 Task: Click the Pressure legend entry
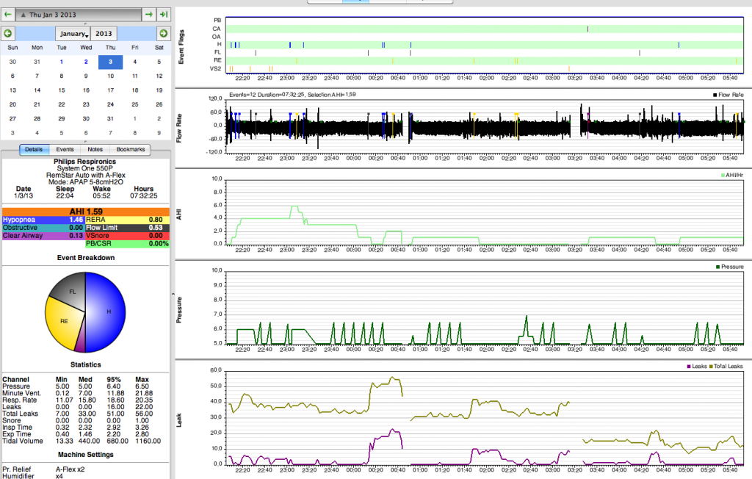coord(729,267)
